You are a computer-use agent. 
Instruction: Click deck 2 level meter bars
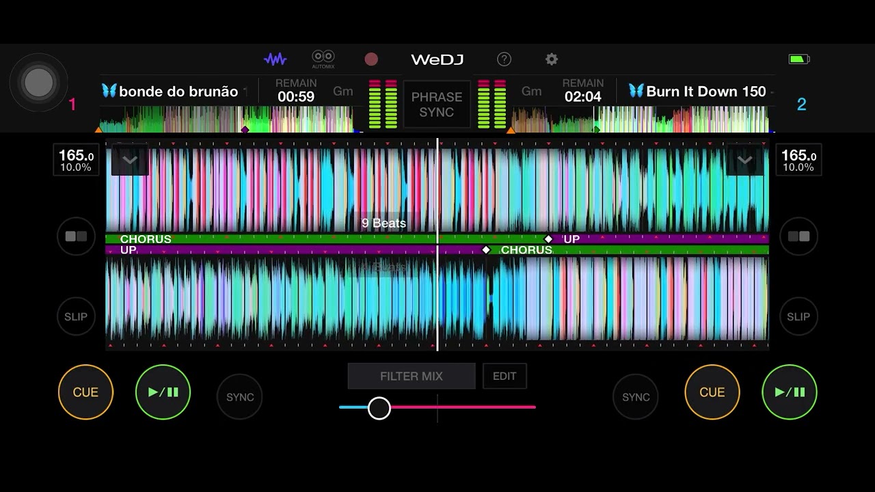pyautogui.click(x=492, y=104)
